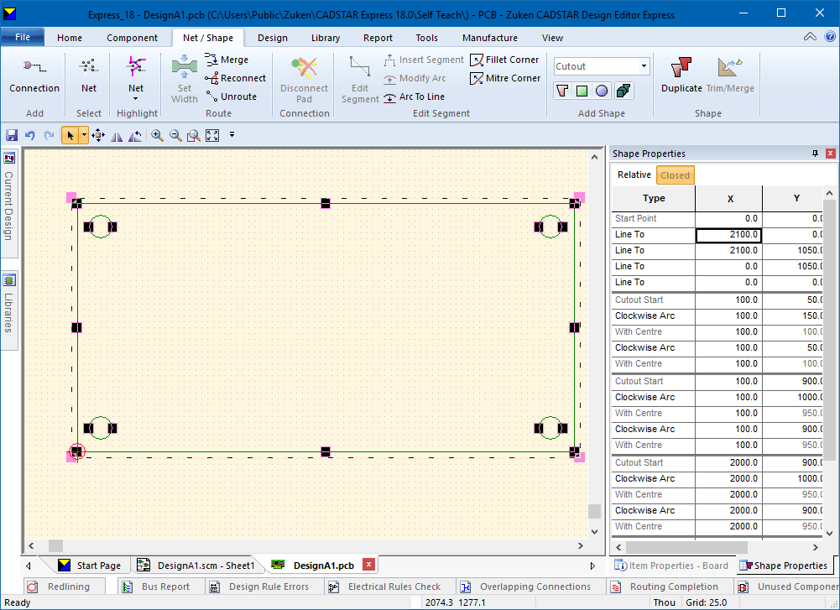Close the Shape Properties panel

831,154
